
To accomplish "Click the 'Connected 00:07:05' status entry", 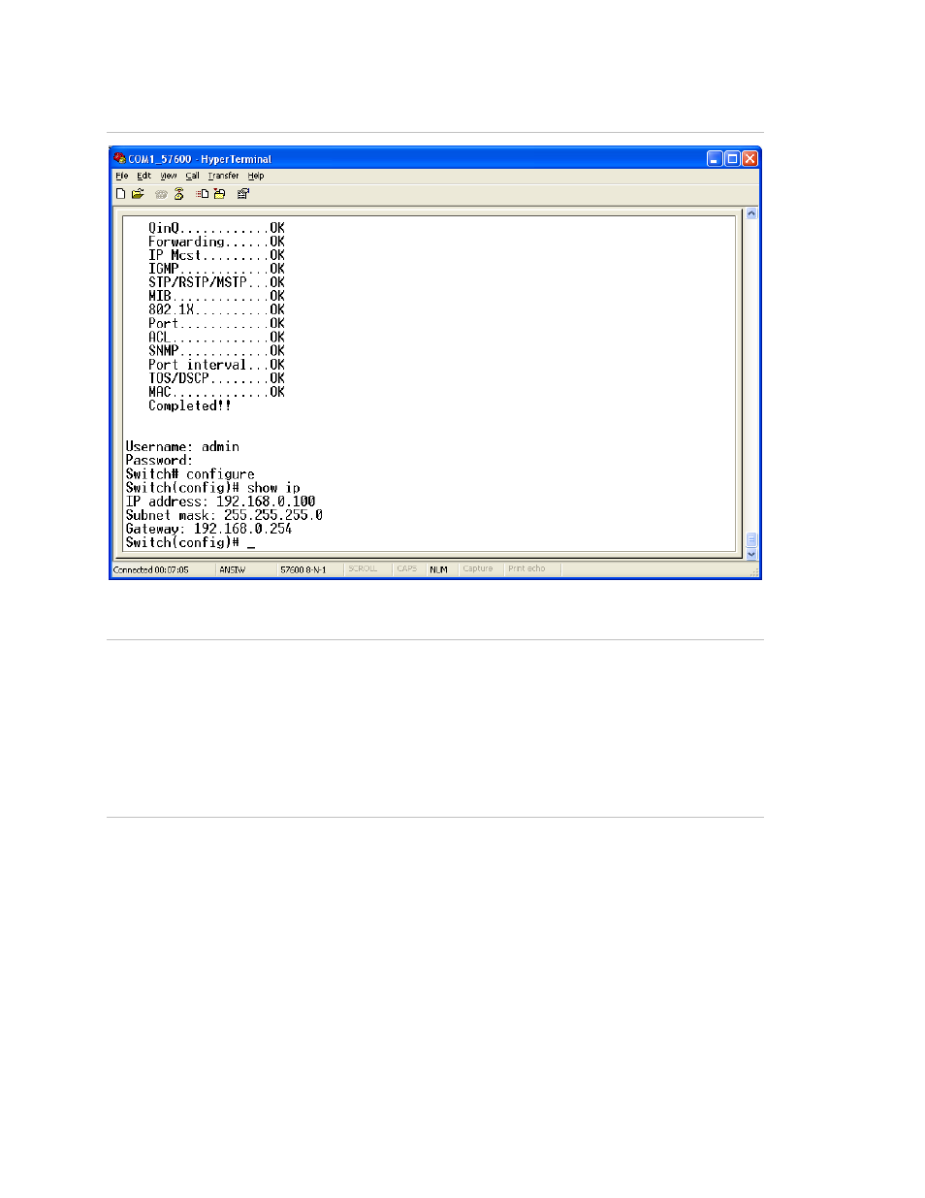I will [151, 569].
